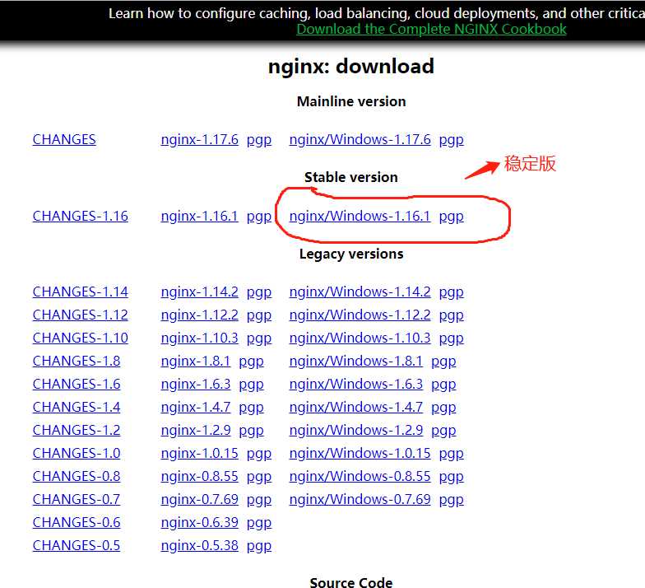The width and height of the screenshot is (645, 588).
Task: Open pgp signature for nginx-1.14.2
Action: pyautogui.click(x=259, y=292)
